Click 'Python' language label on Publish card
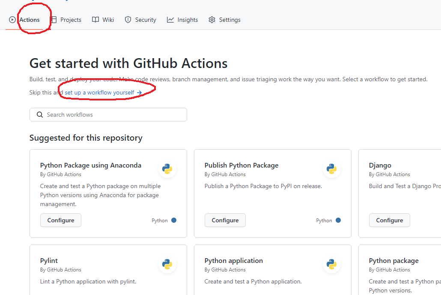 click(x=324, y=221)
